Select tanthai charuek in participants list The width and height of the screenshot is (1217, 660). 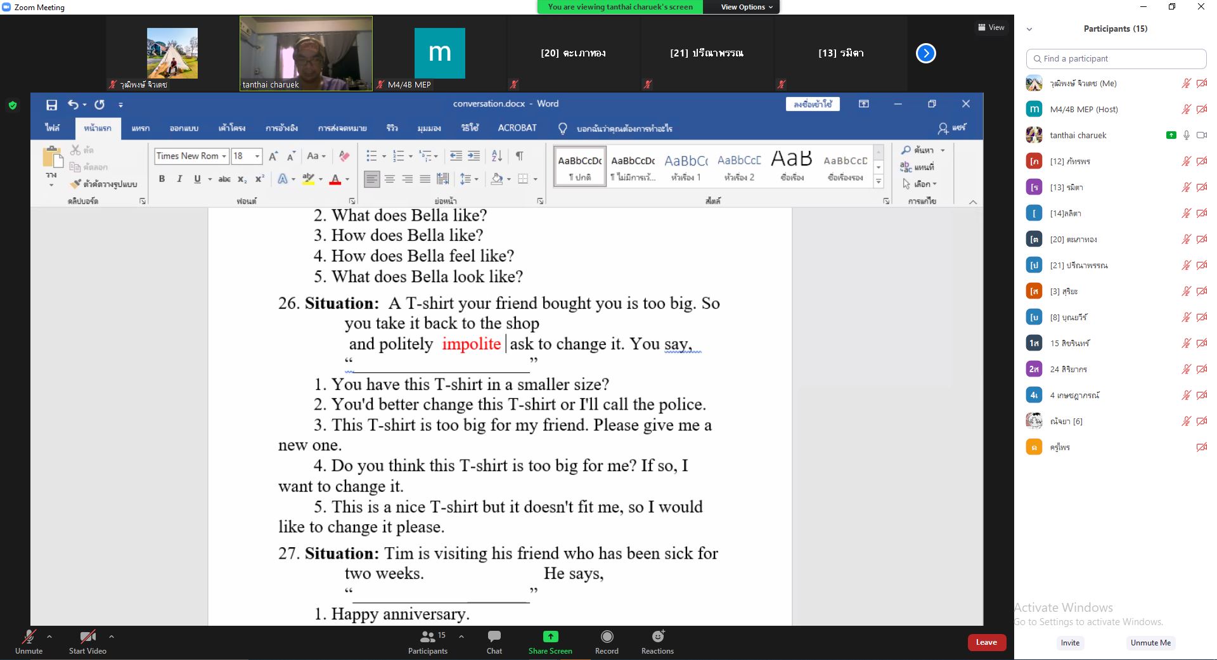(1078, 135)
